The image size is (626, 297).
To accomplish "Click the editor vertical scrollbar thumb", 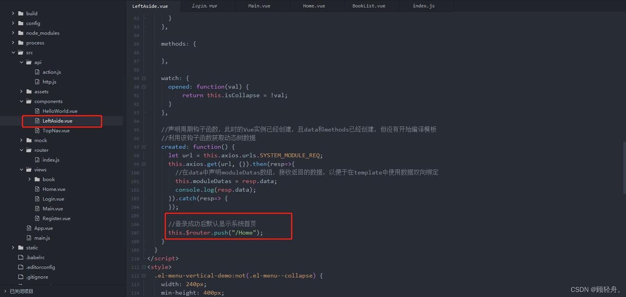I will 624,168.
